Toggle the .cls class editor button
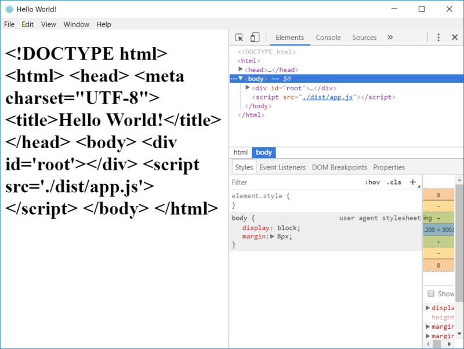Screen dimensions: 464x349 pos(394,182)
